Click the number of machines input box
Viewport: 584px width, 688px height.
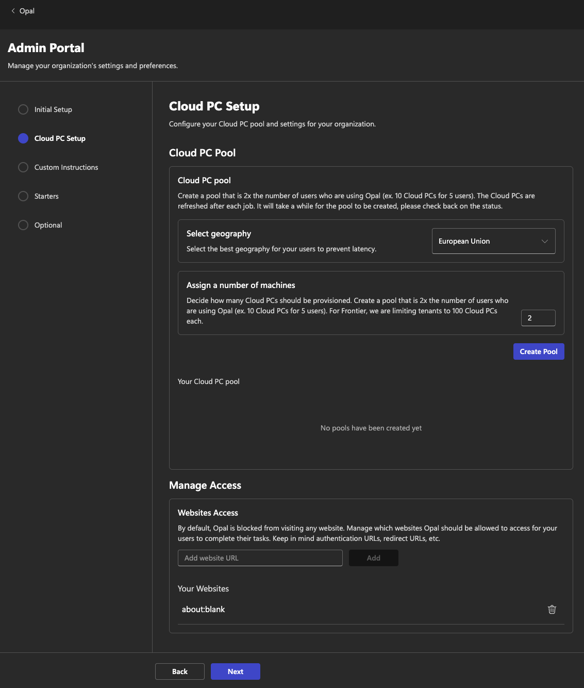(x=538, y=318)
